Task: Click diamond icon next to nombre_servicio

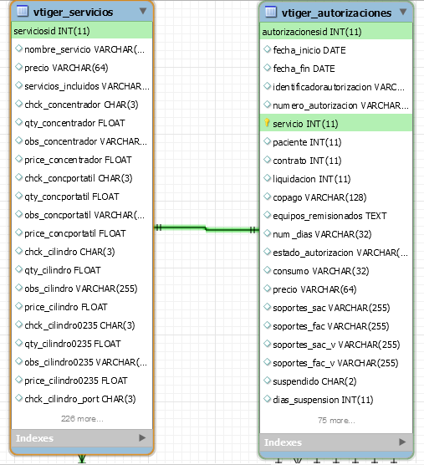Action: (x=19, y=49)
